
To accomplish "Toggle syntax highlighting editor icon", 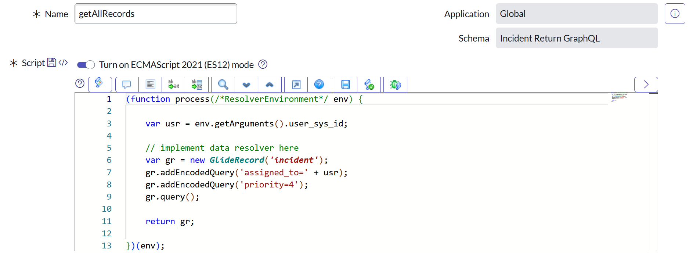I will coord(99,84).
